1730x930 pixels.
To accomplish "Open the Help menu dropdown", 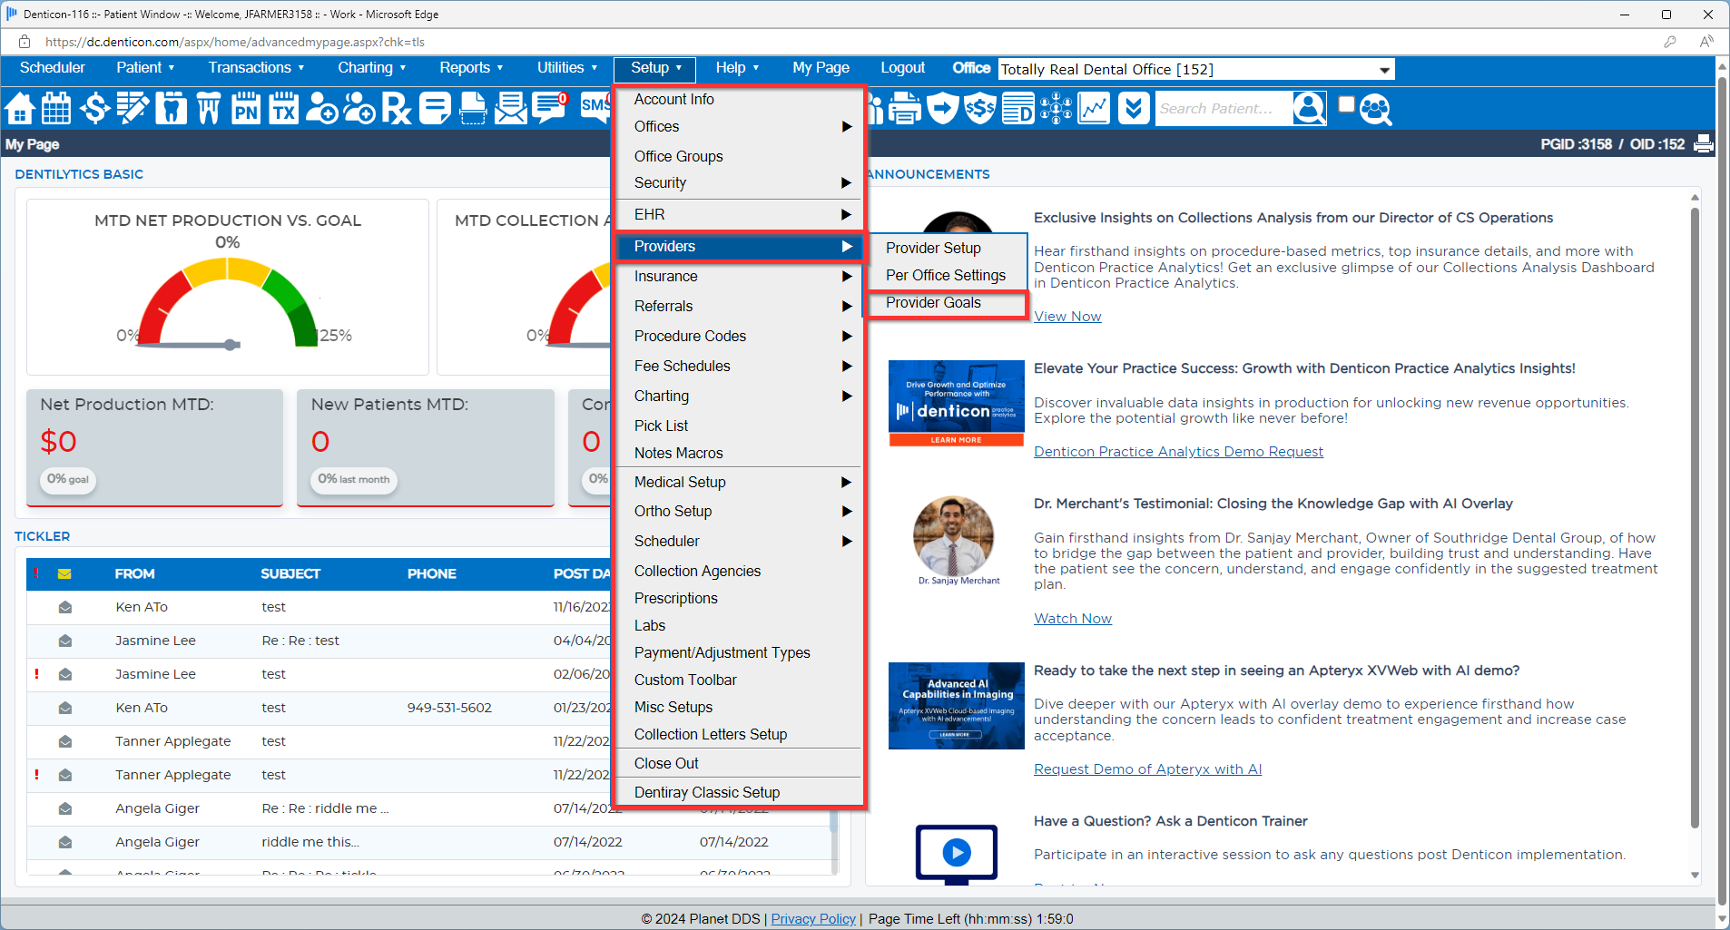I will point(737,68).
